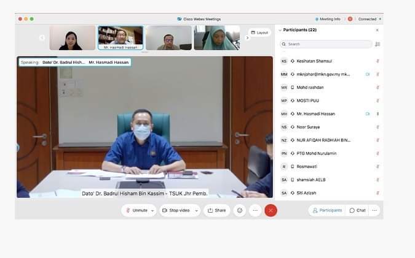
Task: Open the audio options arrow beside Unmute
Action: [x=152, y=211]
